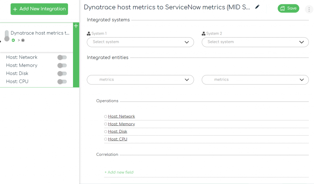Click the System 1 system icon

pos(89,33)
